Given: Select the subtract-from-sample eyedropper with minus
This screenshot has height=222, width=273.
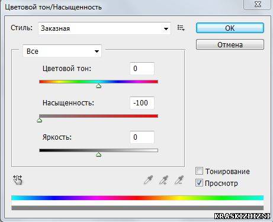Looking at the screenshot, I should point(179,180).
